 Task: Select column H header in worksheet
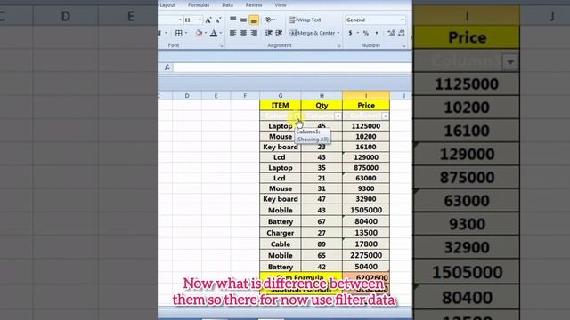tap(322, 96)
